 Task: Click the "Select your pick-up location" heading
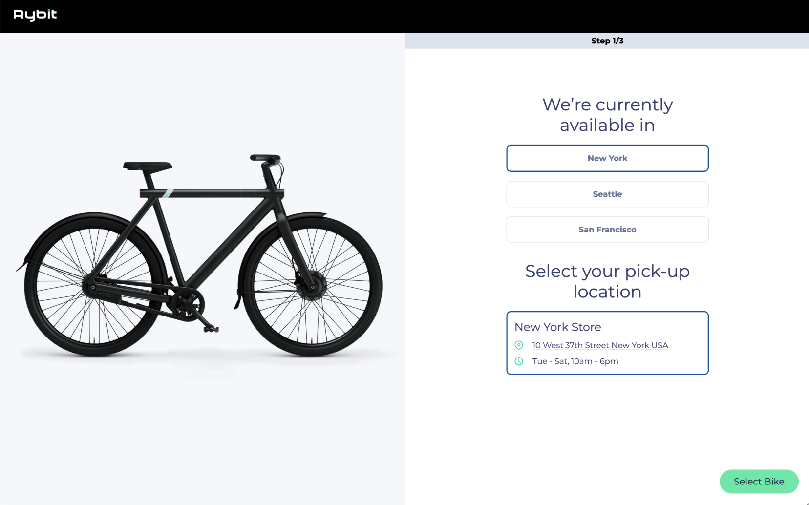click(607, 281)
